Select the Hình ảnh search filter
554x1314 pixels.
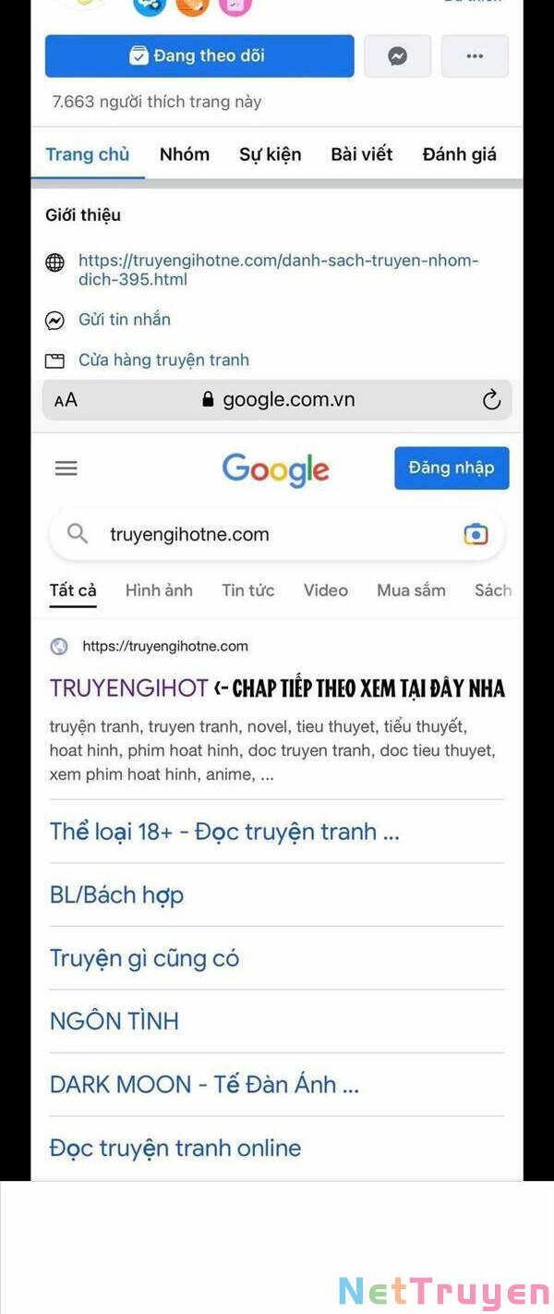click(159, 590)
